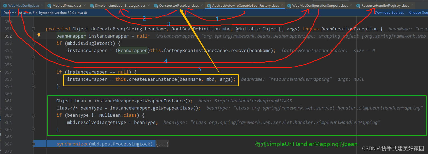Close the MethodProxy.class tab
Screen dimensions: 428x154
coord(85,5)
